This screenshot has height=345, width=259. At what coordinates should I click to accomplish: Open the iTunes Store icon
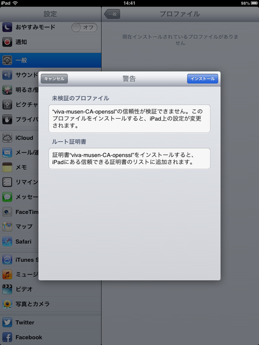click(x=7, y=260)
